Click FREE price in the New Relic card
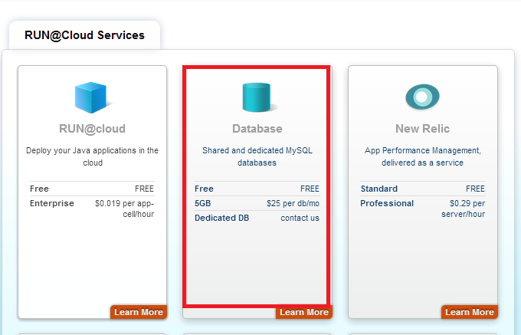 pos(475,189)
